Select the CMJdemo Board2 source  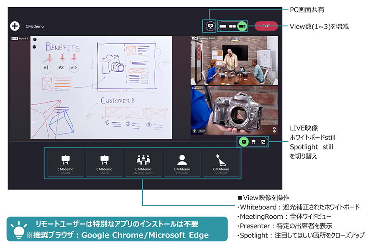coord(104,164)
